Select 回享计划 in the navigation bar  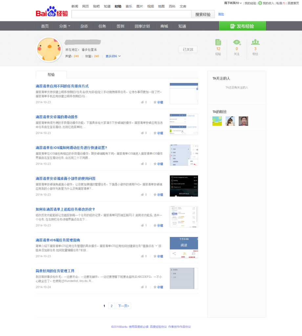pos(142,26)
